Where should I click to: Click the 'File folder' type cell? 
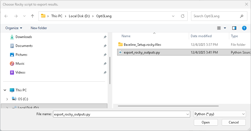point(238,45)
